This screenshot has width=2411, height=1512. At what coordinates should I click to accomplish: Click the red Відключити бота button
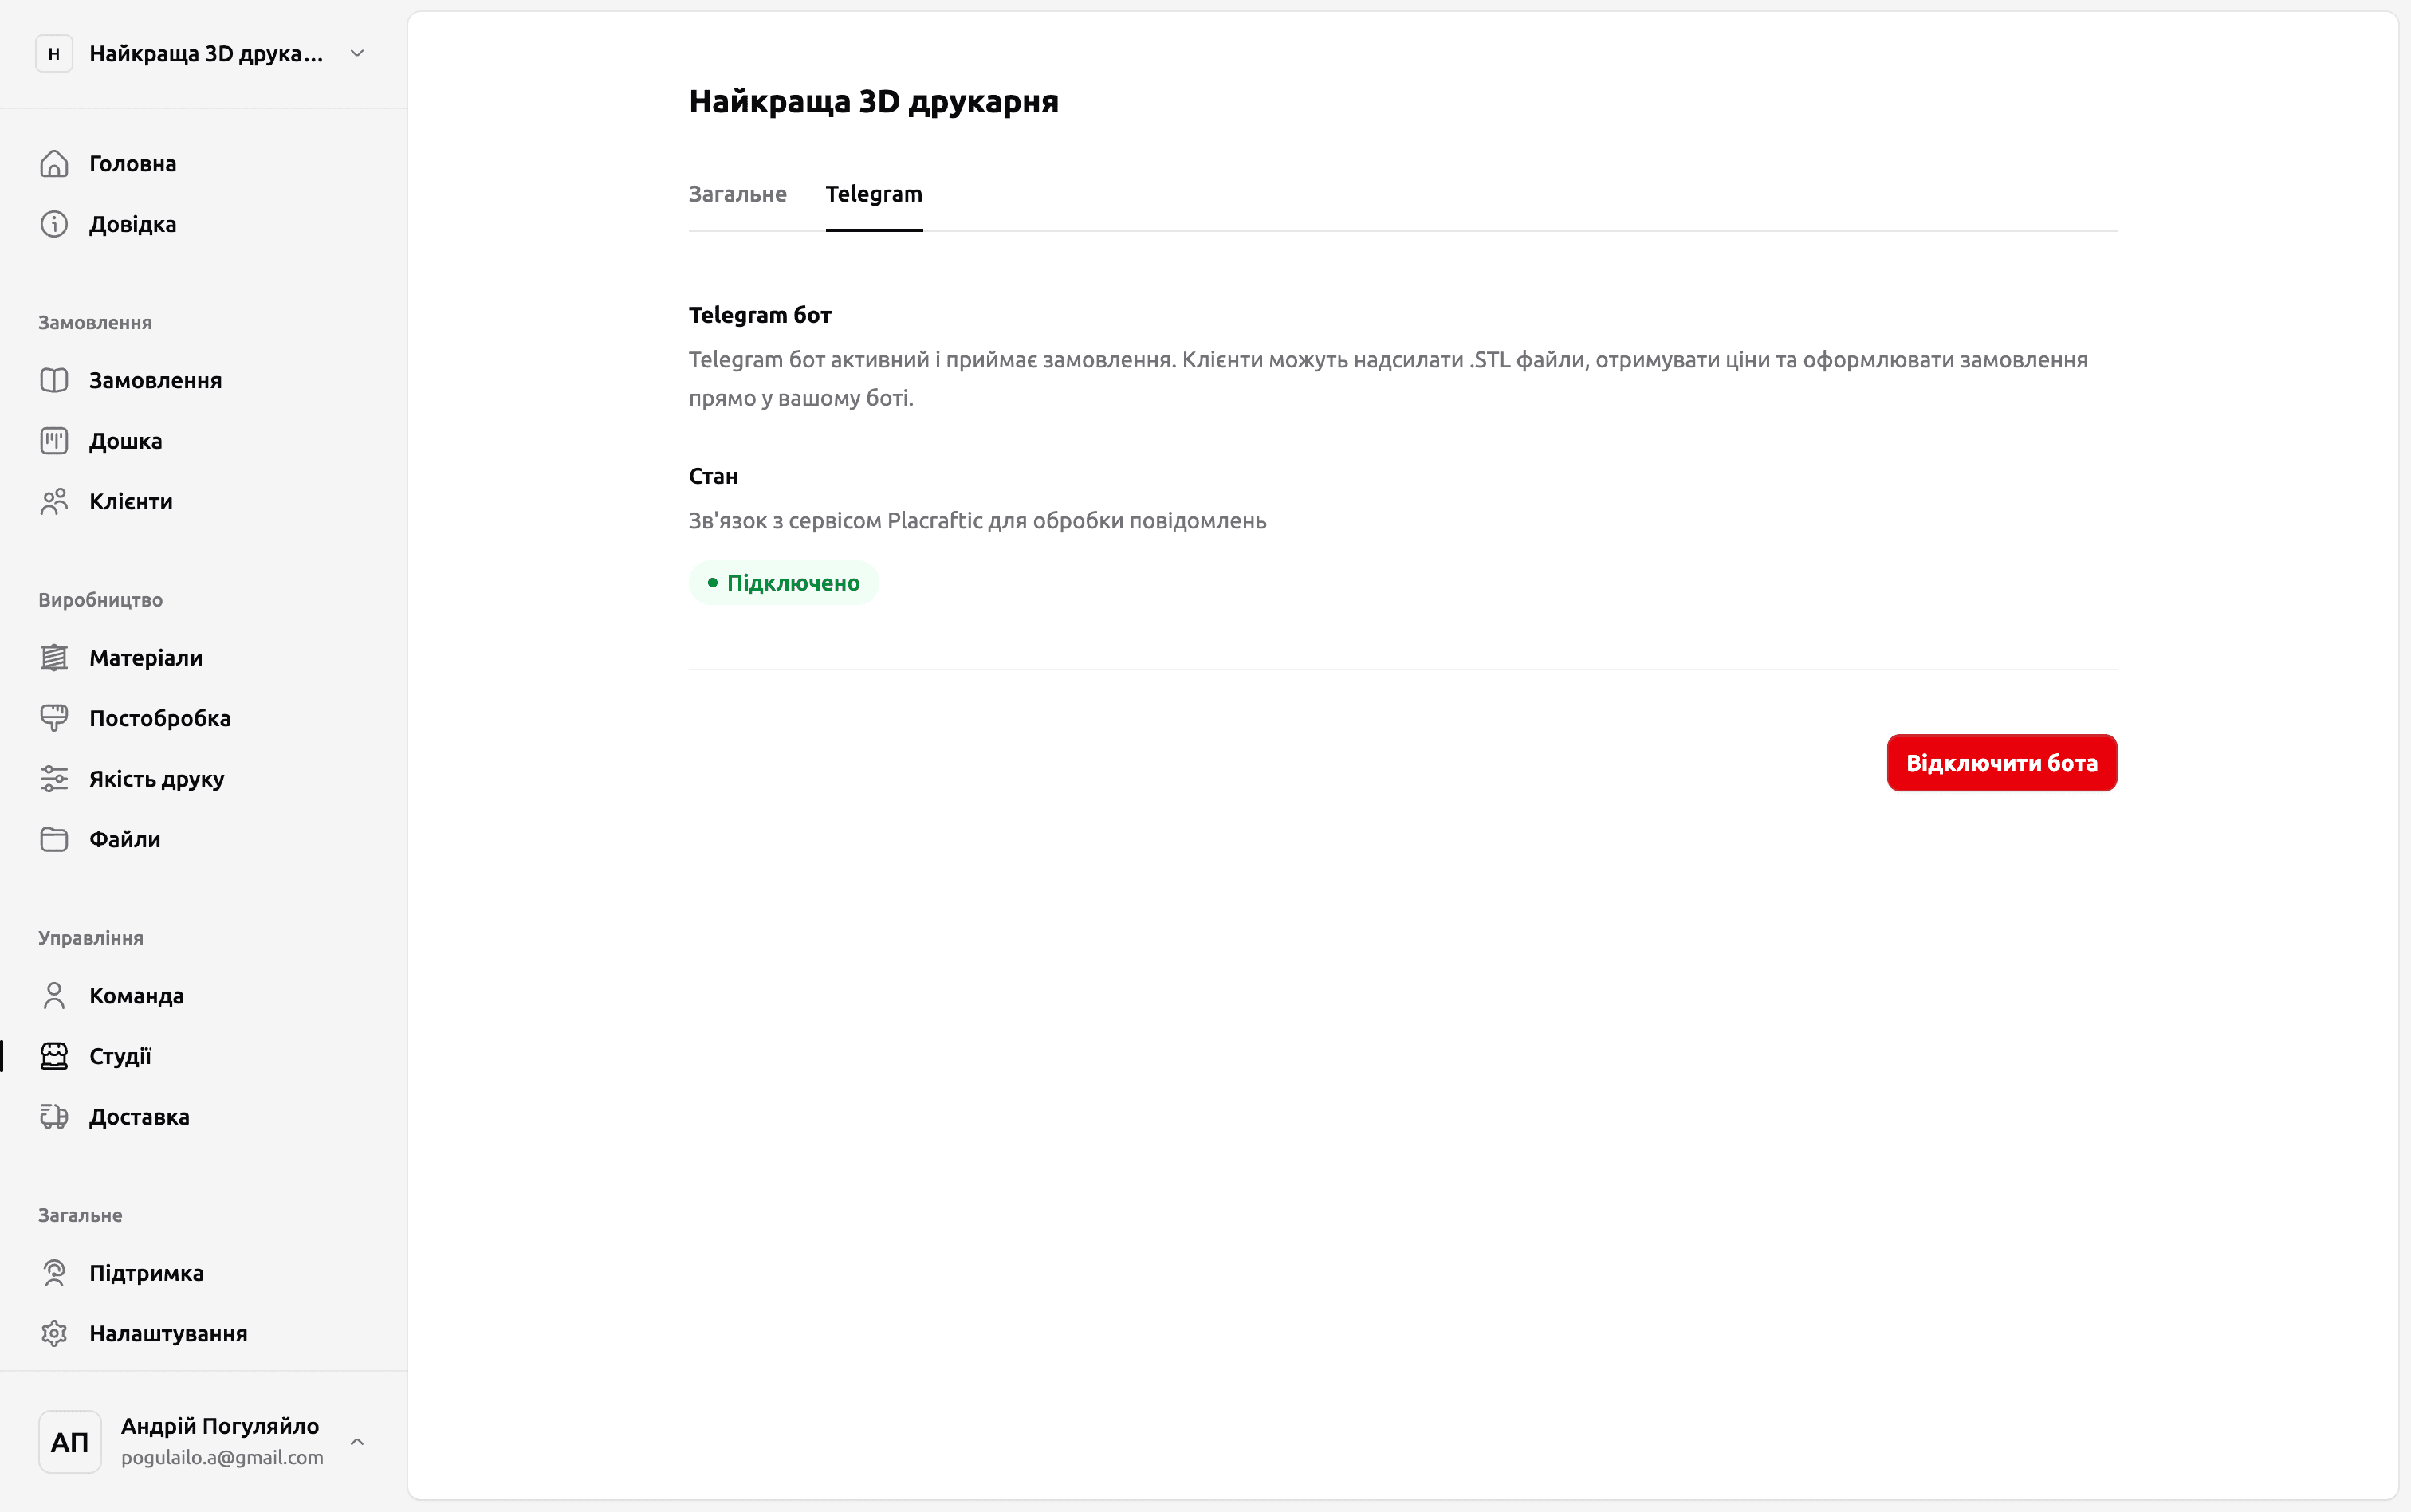(x=2001, y=763)
